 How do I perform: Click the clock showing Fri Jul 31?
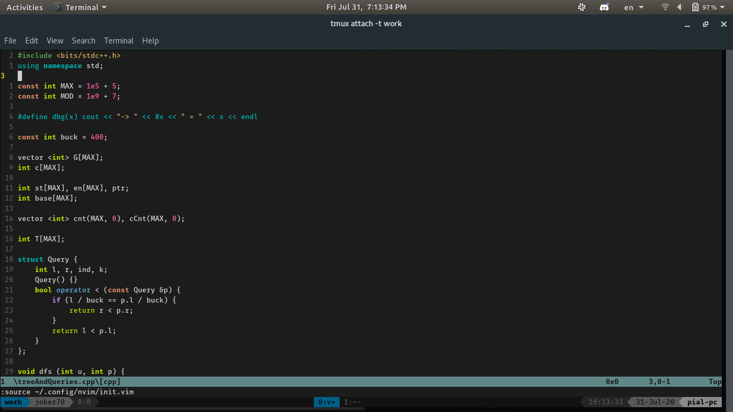pyautogui.click(x=366, y=7)
